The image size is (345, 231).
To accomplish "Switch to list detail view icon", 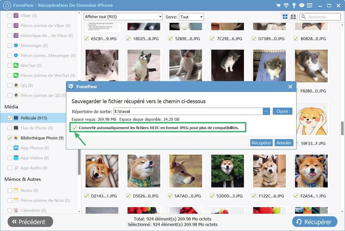I will pyautogui.click(x=293, y=17).
